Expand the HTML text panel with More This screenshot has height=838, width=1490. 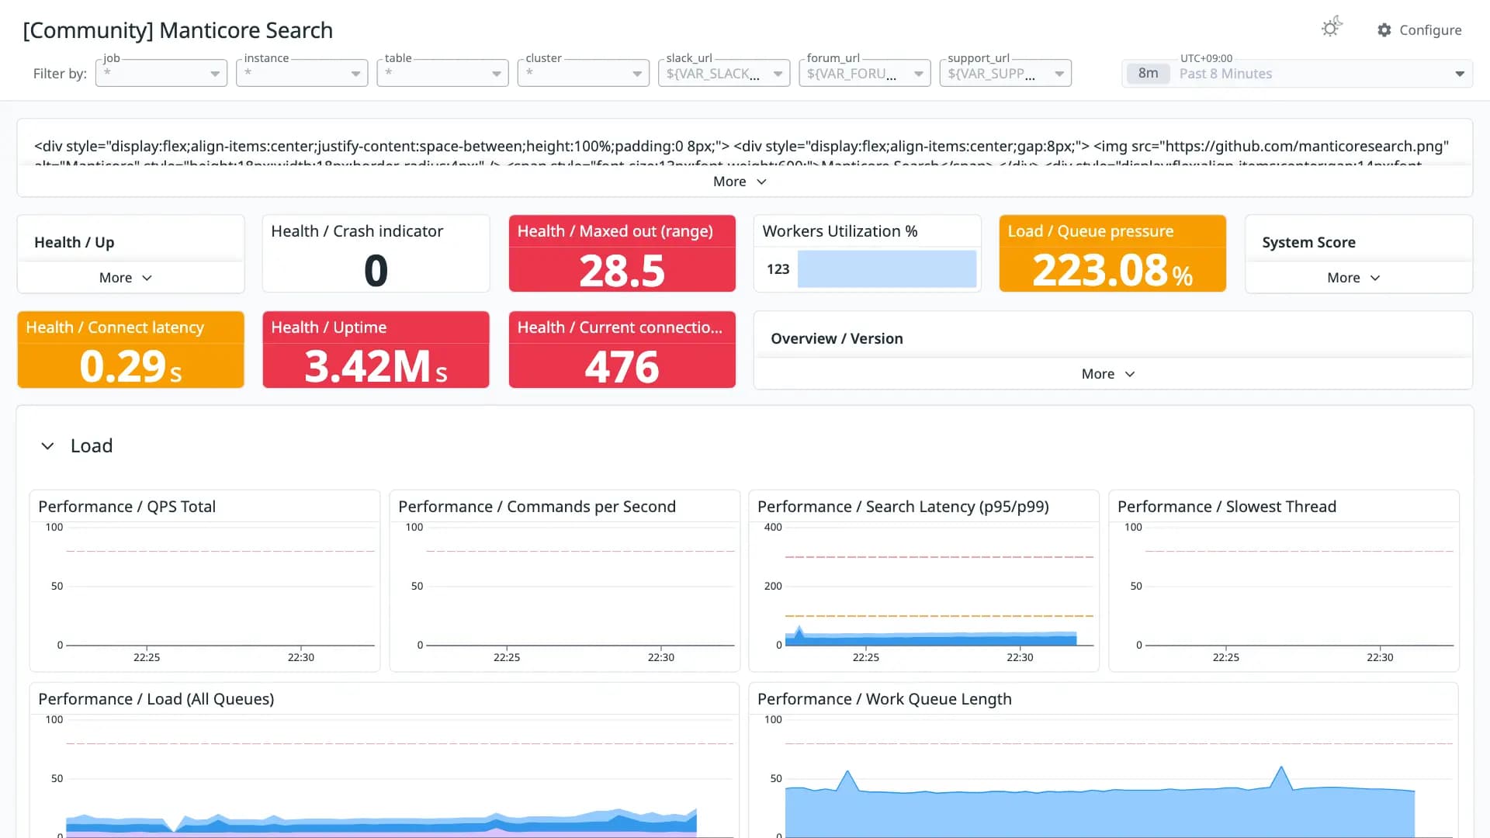point(740,182)
